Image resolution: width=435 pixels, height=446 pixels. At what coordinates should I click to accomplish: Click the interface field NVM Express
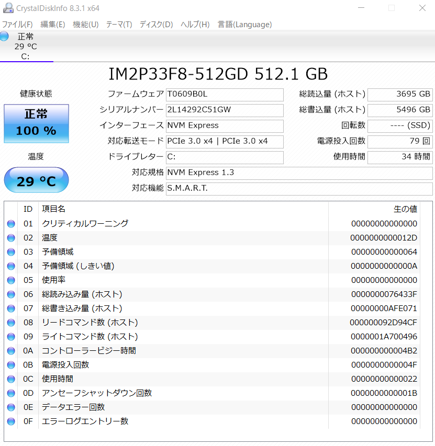[225, 125]
